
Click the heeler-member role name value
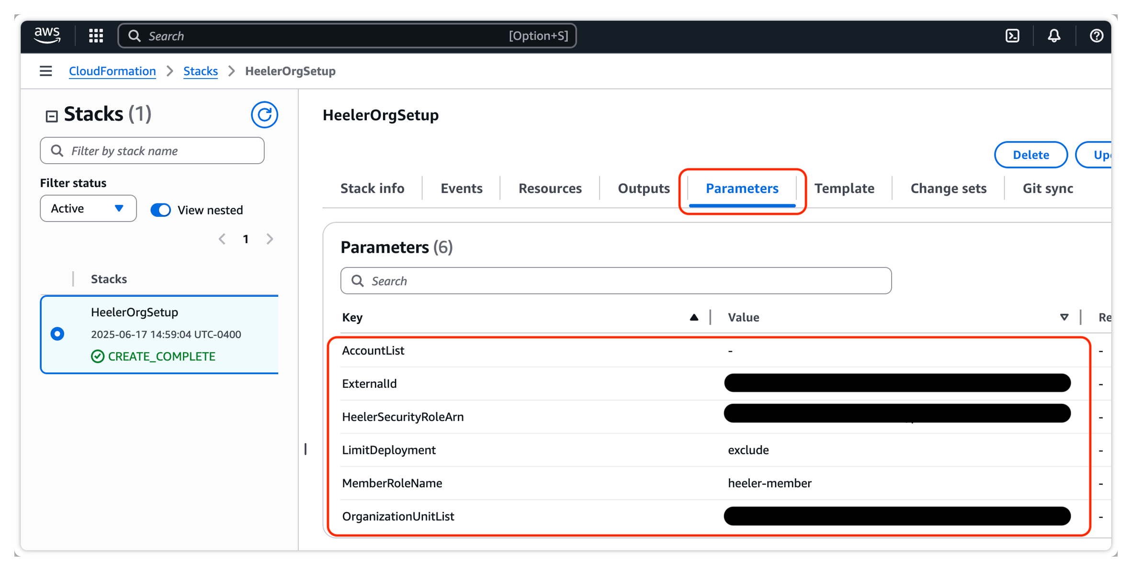point(770,483)
